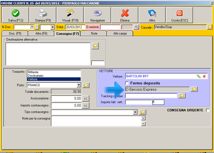The width and height of the screenshot is (214, 153).
Task: Click the magnifier icon next to Evasione
Action: click(x=136, y=27)
